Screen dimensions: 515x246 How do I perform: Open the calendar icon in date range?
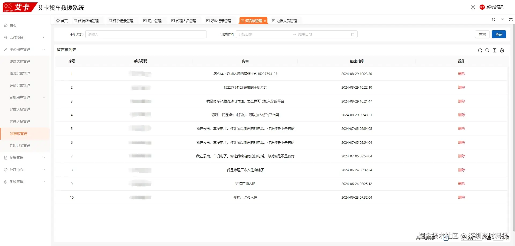click(353, 34)
